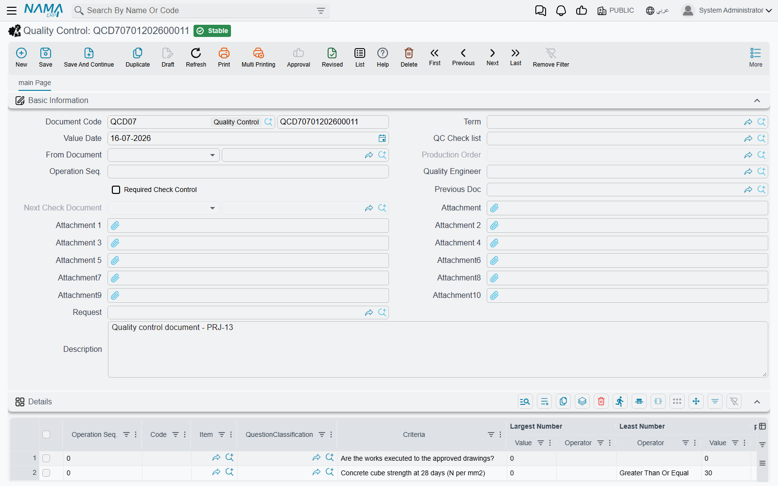Screen dimensions: 778x486
Task: Open the Value Date calendar picker
Action: pyautogui.click(x=382, y=139)
